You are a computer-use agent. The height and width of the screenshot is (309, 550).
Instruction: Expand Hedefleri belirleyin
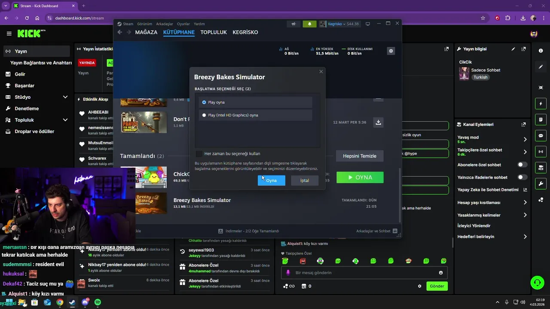525,236
